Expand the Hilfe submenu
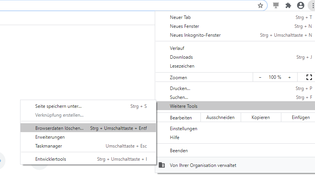Image resolution: width=315 pixels, height=175 pixels. (x=175, y=138)
